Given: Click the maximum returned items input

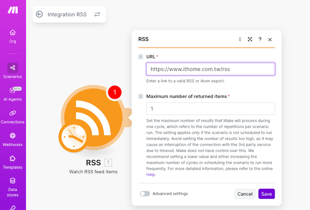Looking at the screenshot, I should click(x=210, y=109).
